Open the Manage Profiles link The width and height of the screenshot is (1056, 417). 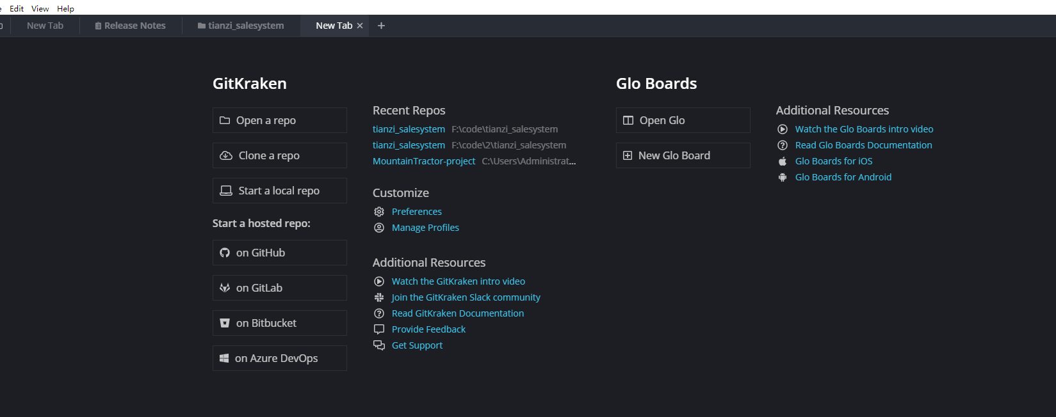click(x=425, y=228)
